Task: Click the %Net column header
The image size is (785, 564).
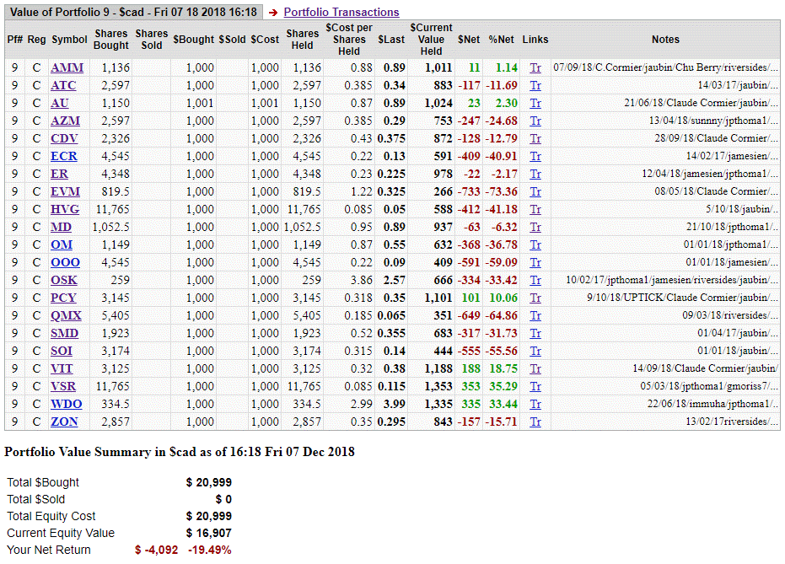Action: click(501, 40)
